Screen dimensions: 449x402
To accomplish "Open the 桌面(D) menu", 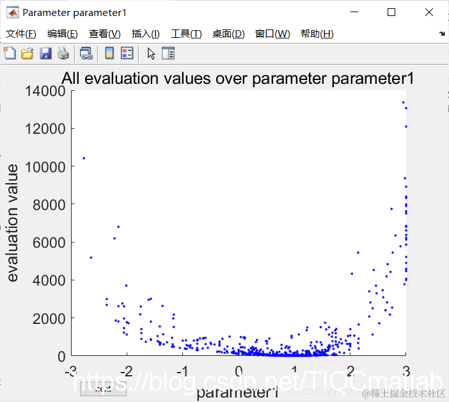I will click(x=228, y=34).
